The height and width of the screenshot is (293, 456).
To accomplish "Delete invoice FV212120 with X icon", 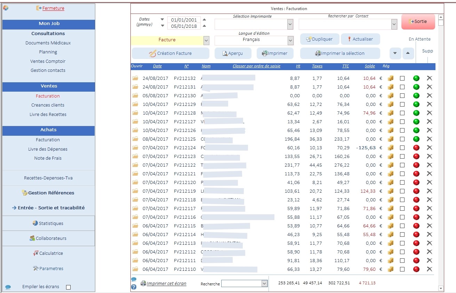I will [x=430, y=182].
